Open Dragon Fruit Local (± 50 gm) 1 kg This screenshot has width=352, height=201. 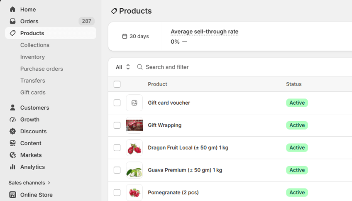188,147
